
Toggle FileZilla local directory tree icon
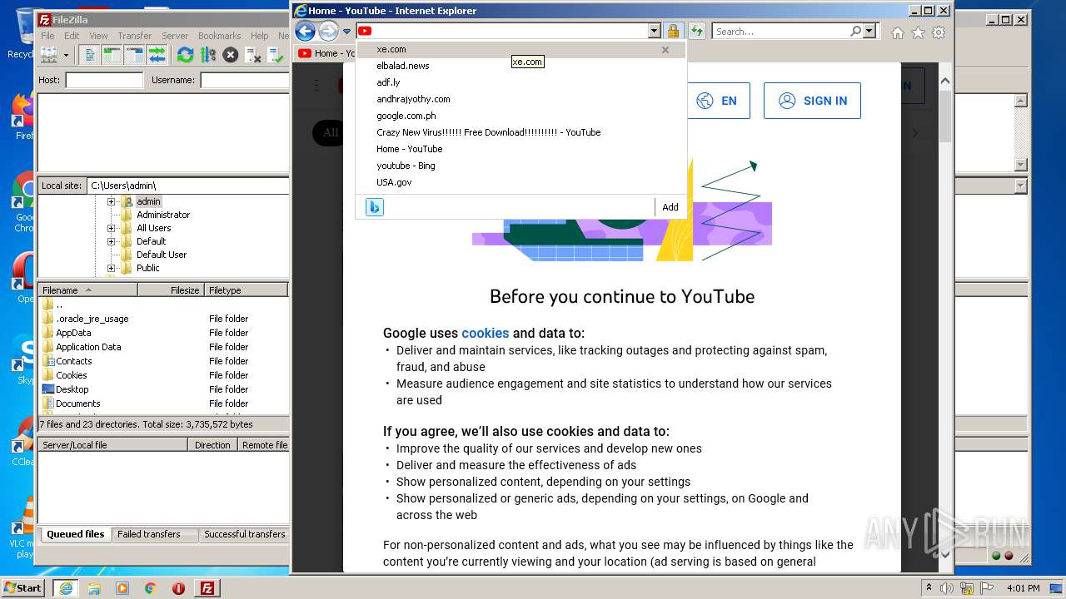coord(112,55)
